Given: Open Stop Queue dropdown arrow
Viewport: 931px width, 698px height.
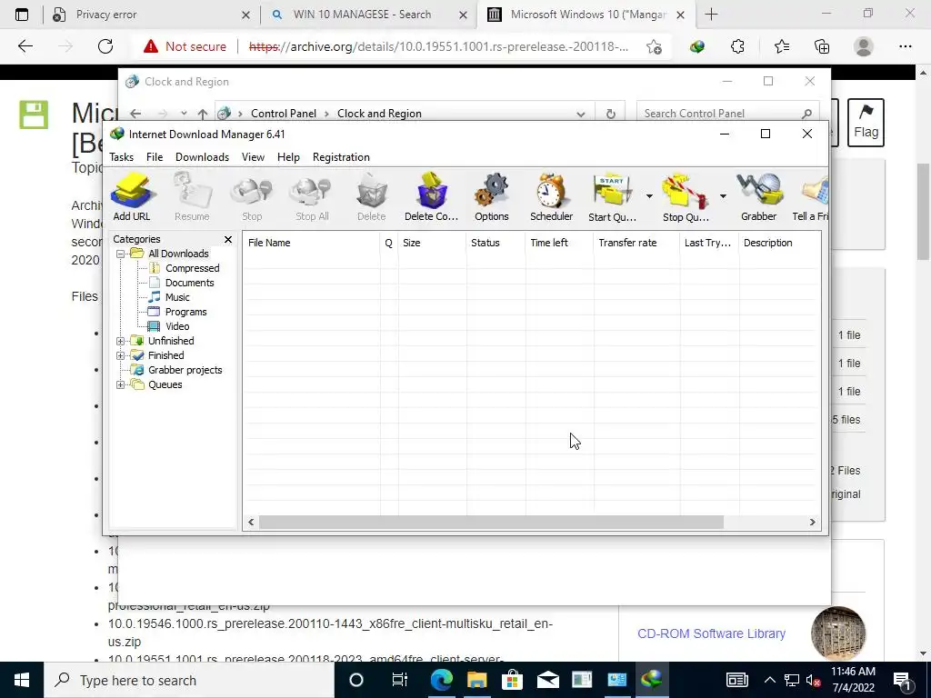Looking at the screenshot, I should tap(723, 196).
